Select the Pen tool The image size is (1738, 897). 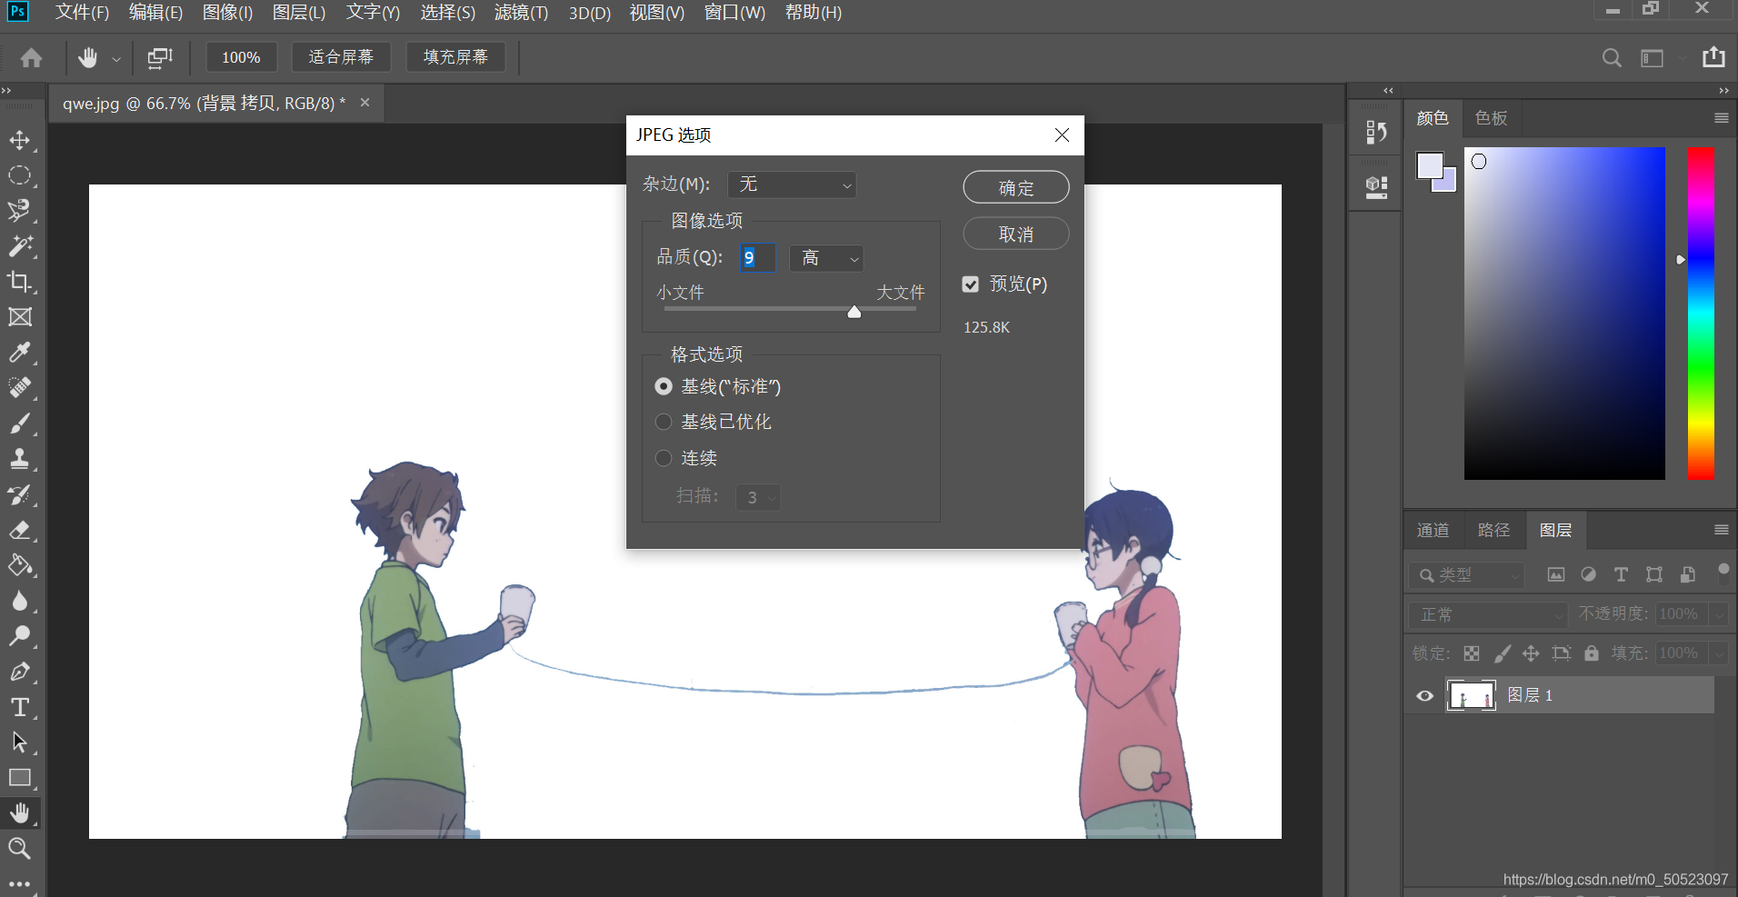pyautogui.click(x=20, y=672)
